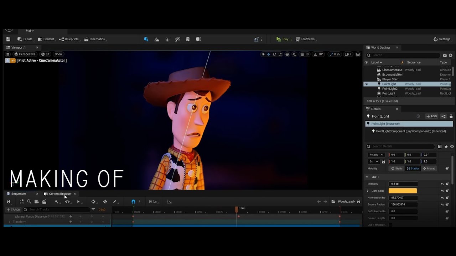This screenshot has height=256, width=456.
Task: Maximize or restore viewport layout icon
Action: tap(358, 54)
